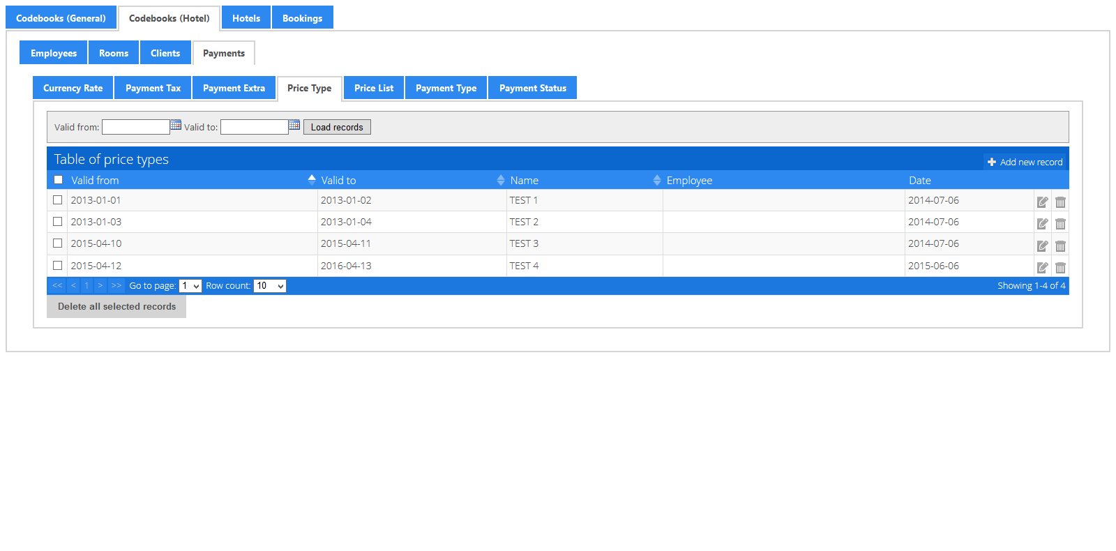This screenshot has height=551, width=1116.
Task: Open the Rooms sub-tab
Action: [114, 53]
